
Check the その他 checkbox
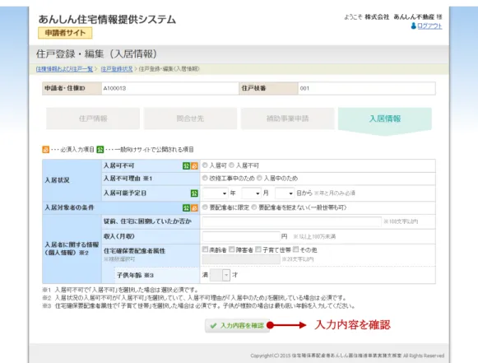point(295,249)
